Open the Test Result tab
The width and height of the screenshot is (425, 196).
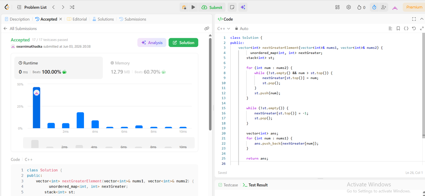tap(255, 185)
